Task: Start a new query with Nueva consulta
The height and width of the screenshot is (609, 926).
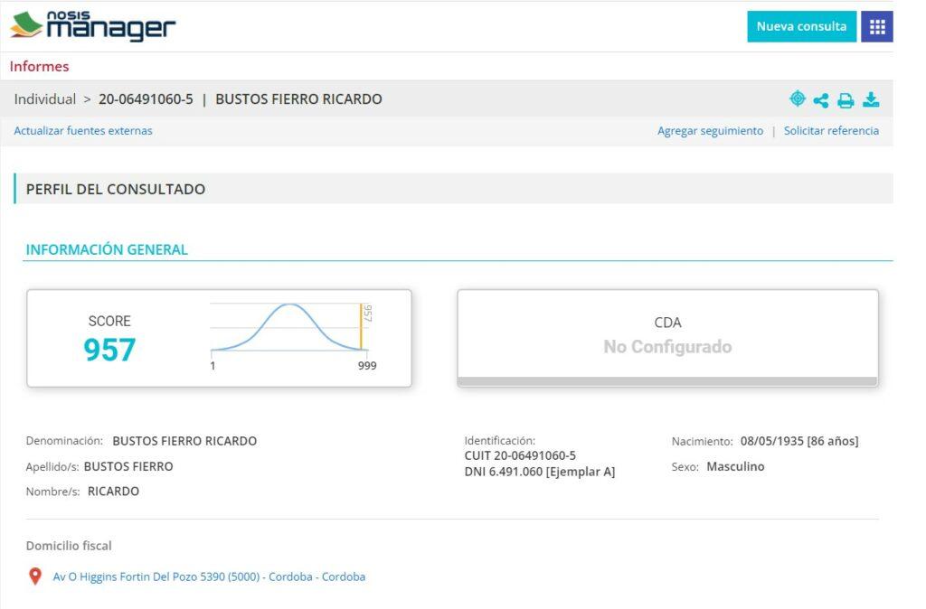Action: 801,26
